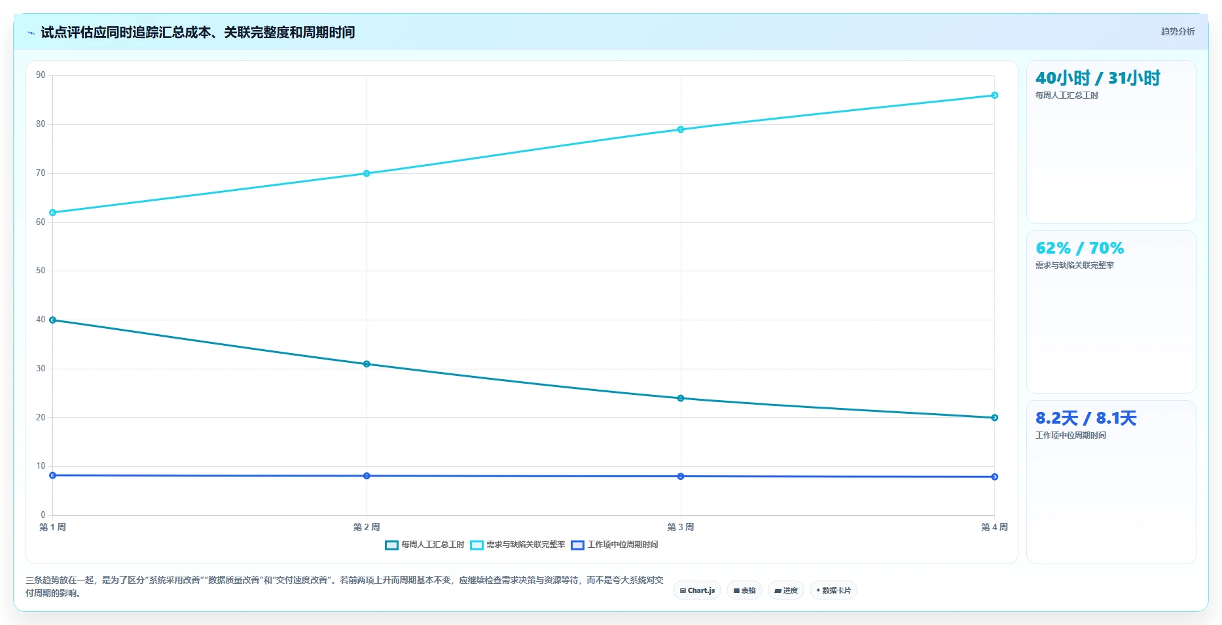The width and height of the screenshot is (1222, 625).
Task: Click the teal 每周人工汇总工时 legend color box
Action: click(x=391, y=545)
